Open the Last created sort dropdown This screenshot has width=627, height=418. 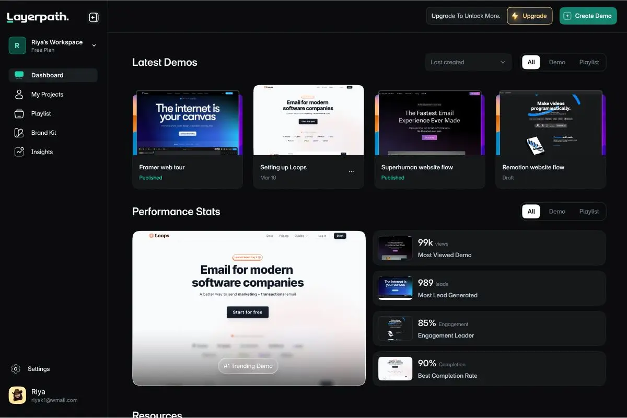point(468,62)
